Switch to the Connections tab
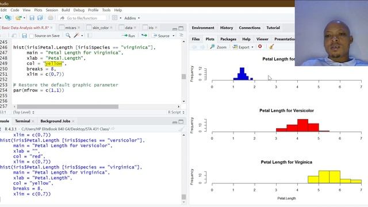Screen dimensions: 368x207 (x=250, y=28)
